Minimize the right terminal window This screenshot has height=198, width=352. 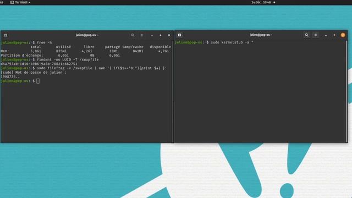pyautogui.click(x=326, y=35)
